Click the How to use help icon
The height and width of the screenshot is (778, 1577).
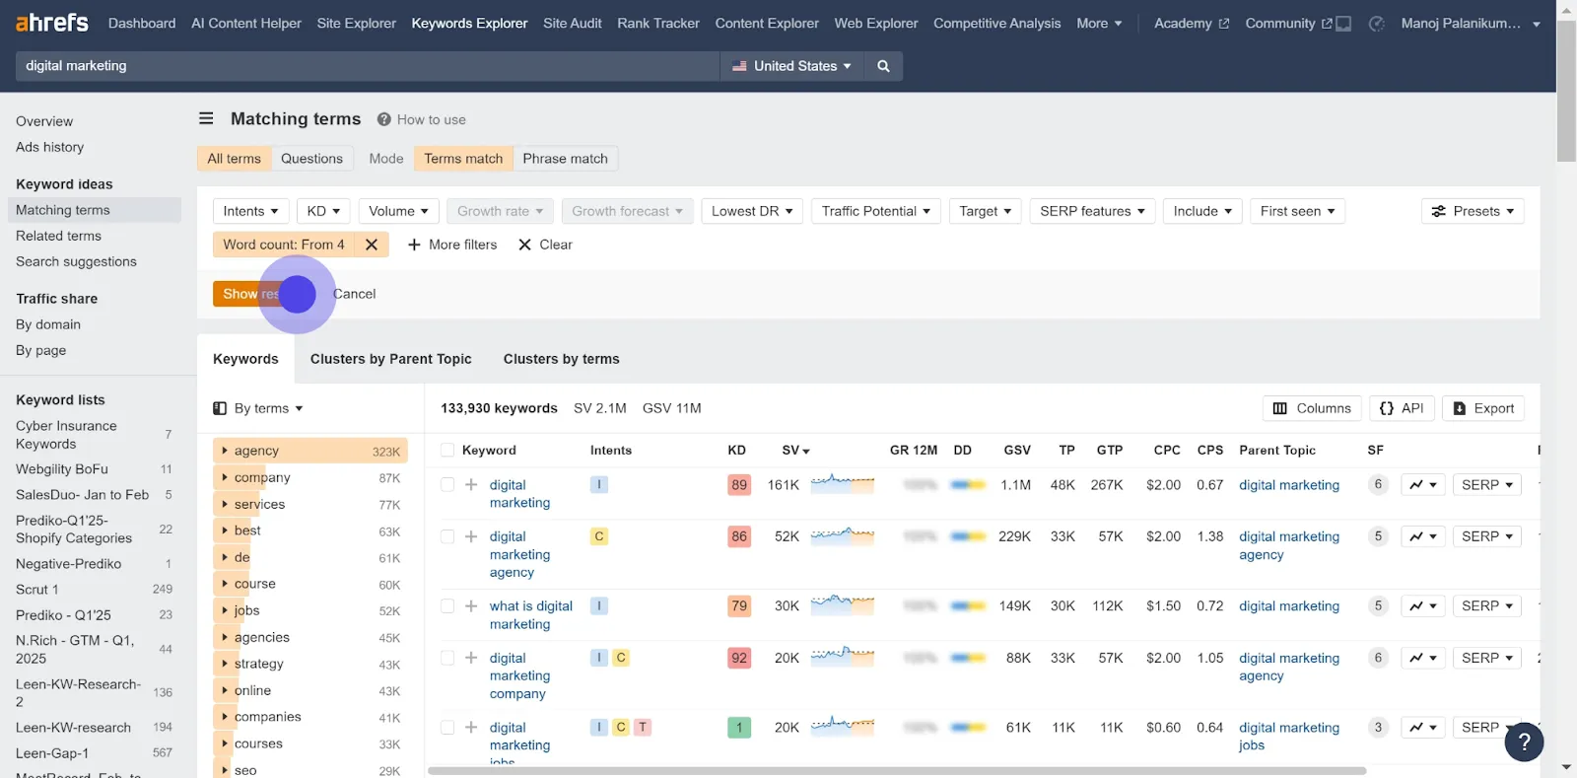(384, 119)
